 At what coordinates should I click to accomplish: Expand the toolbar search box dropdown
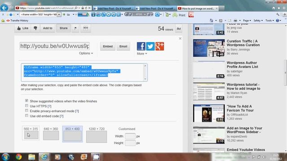pyautogui.click(x=59, y=15)
